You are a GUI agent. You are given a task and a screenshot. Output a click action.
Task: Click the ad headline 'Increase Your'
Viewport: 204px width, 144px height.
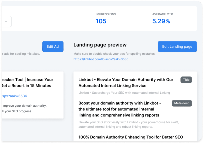[40, 79]
